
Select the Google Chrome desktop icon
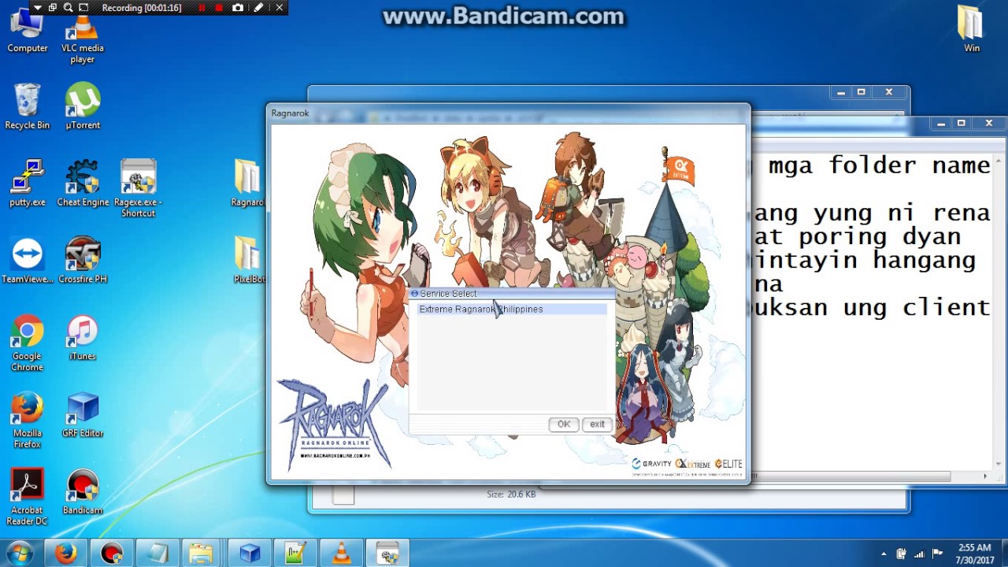tap(28, 343)
